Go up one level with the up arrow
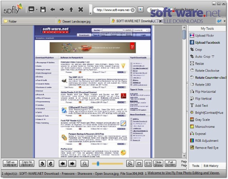The image size is (228, 179). coord(71,10)
